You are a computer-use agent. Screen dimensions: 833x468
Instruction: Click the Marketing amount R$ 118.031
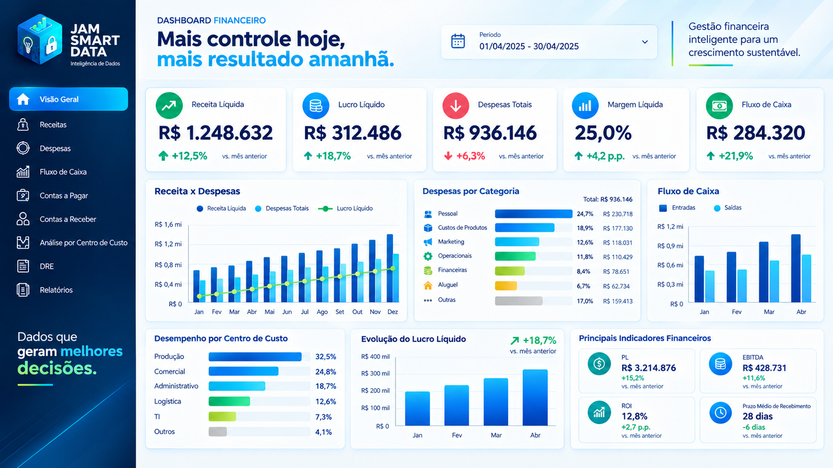[x=618, y=243]
